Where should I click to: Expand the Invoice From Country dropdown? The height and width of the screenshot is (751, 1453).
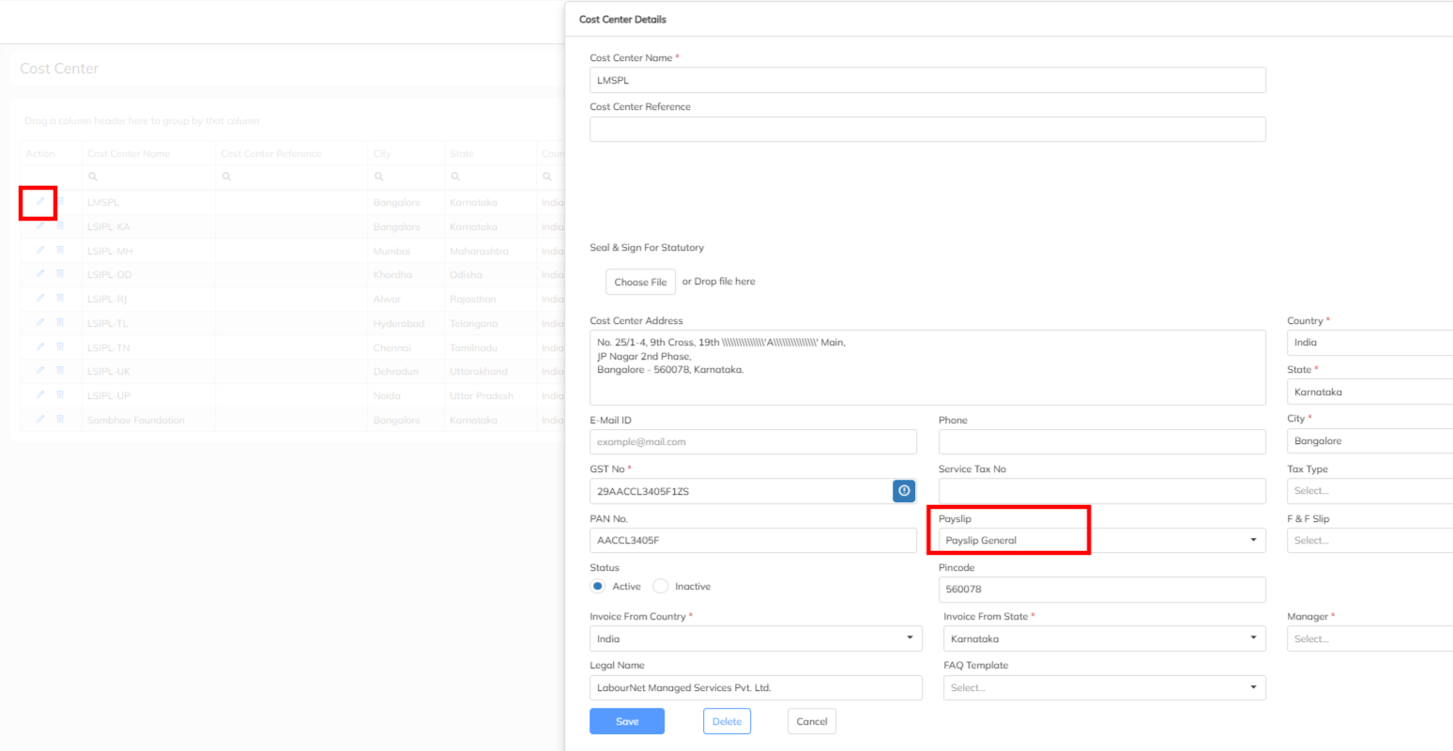pos(756,638)
